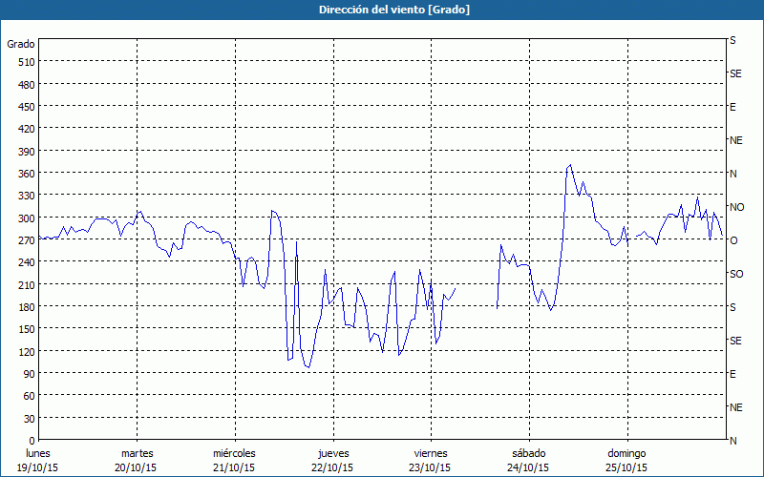764x477 pixels.
Task: Select the "domingo 25/10/15" date label
Action: [x=626, y=461]
